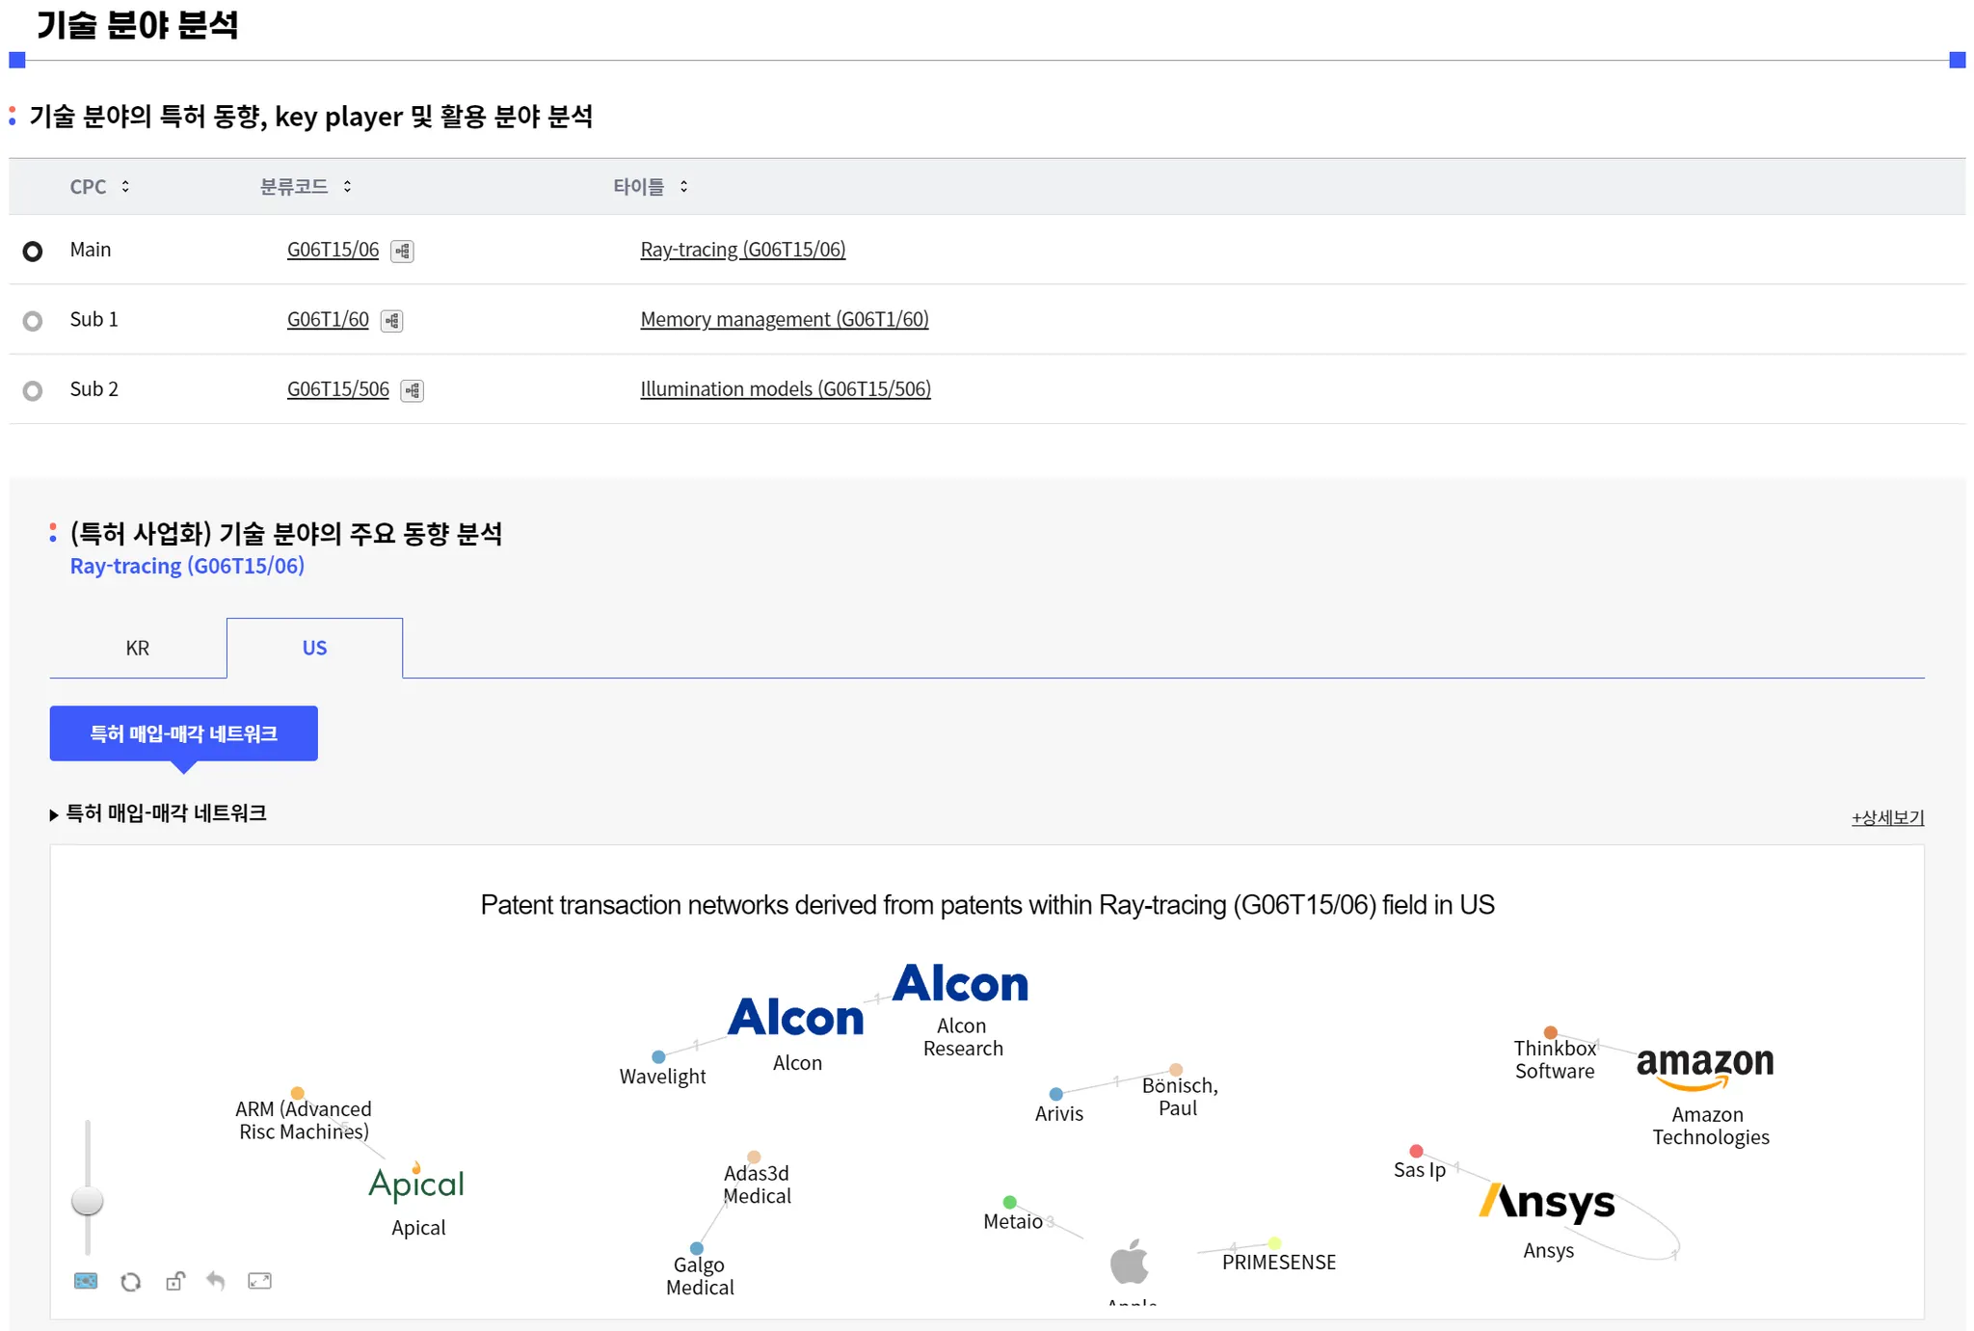This screenshot has height=1331, width=1974.
Task: Click the refresh network graph icon
Action: [130, 1282]
